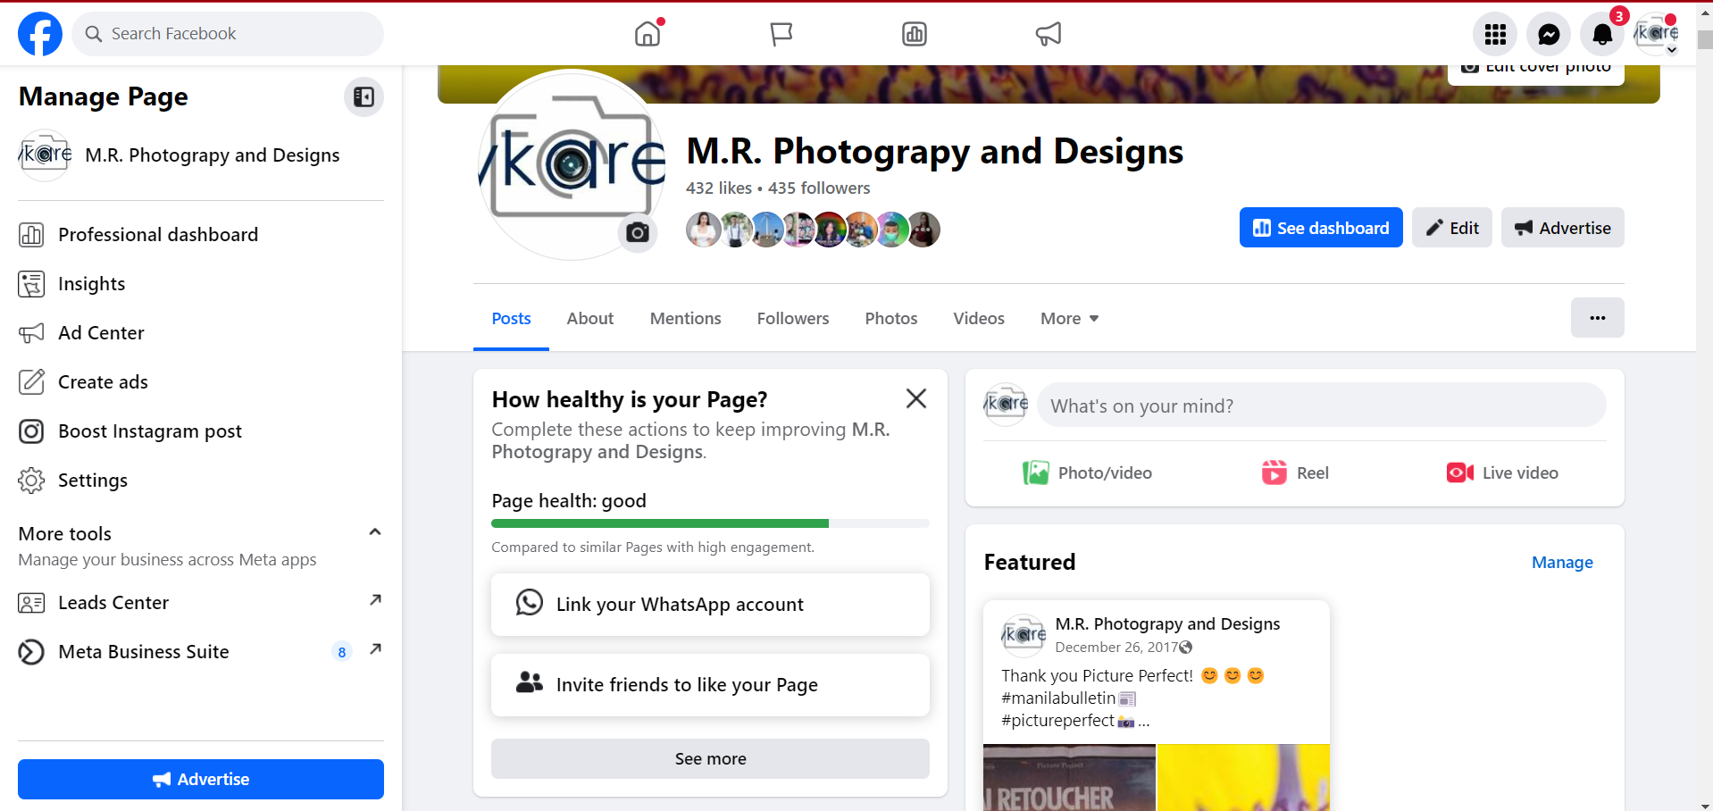Open the December 26, 2017 post date
Image resolution: width=1713 pixels, height=811 pixels.
pos(1116,648)
